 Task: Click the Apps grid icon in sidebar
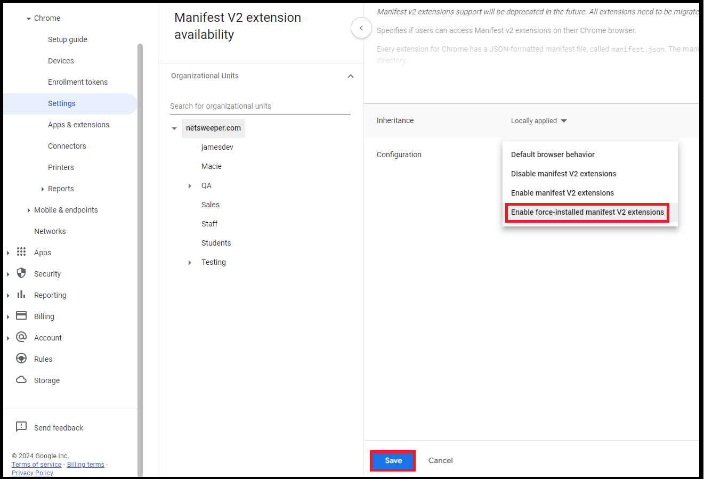point(21,251)
